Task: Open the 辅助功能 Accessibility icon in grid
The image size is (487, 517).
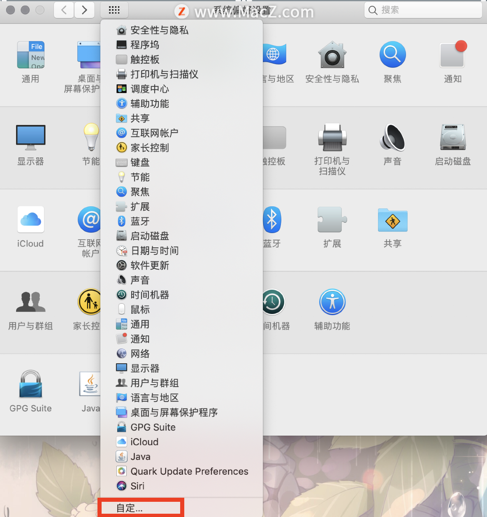Action: (x=332, y=302)
